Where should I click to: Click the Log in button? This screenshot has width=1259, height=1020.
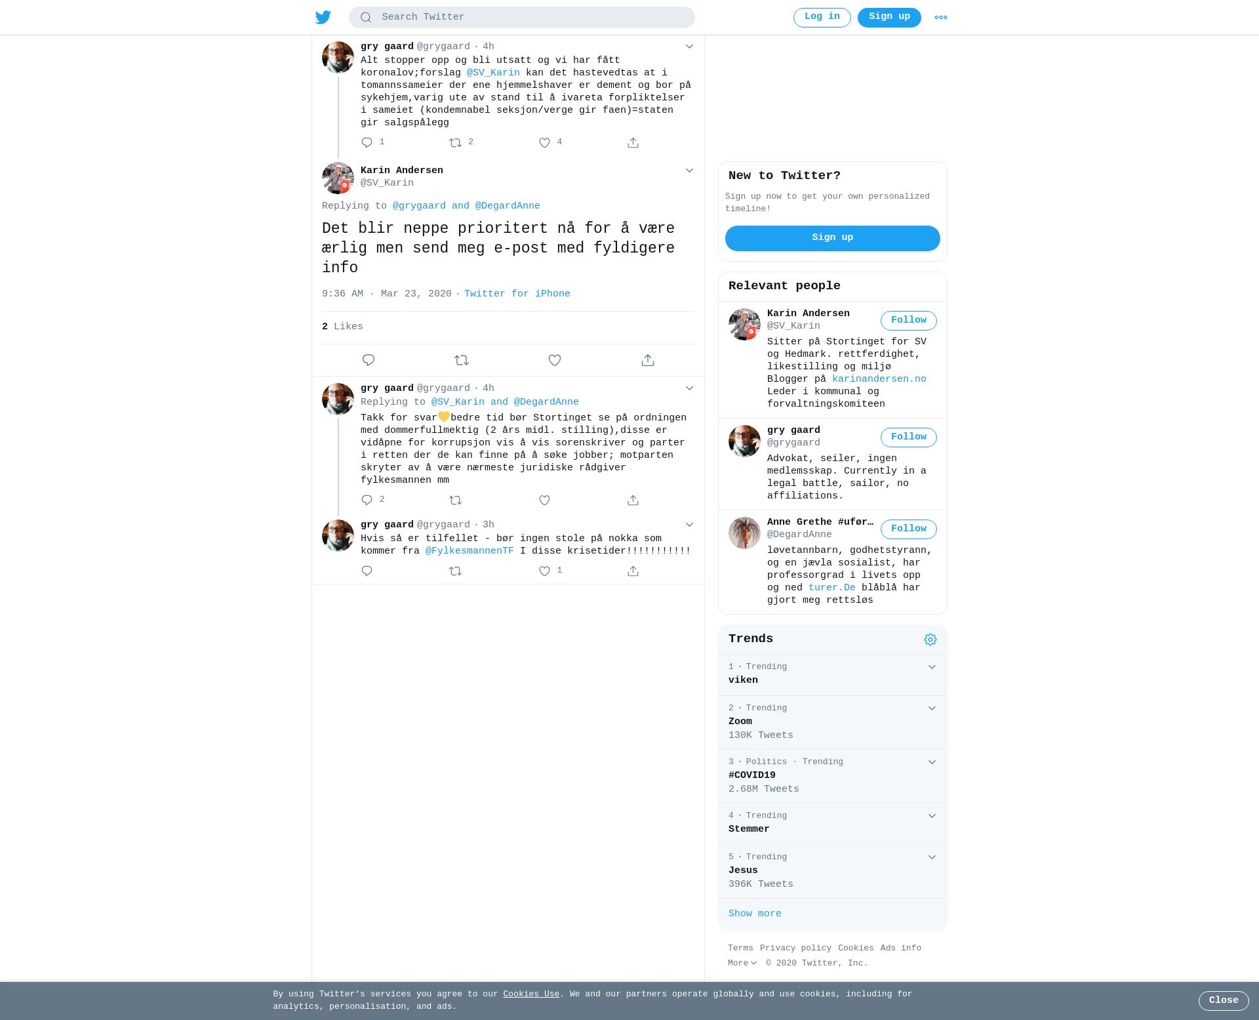822,18
